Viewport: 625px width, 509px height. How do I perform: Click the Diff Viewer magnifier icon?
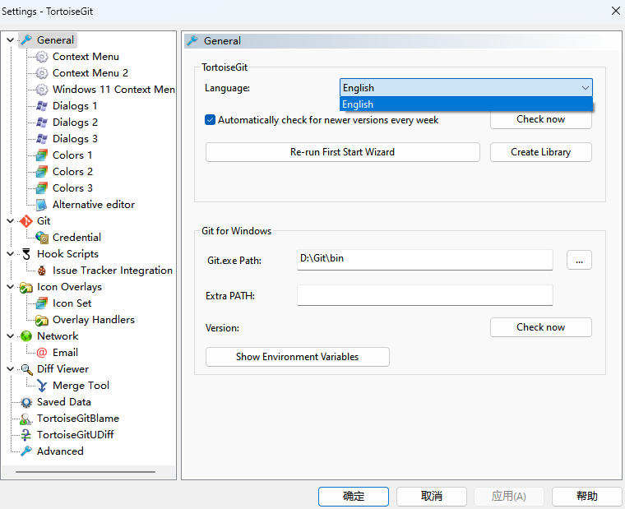(x=26, y=369)
